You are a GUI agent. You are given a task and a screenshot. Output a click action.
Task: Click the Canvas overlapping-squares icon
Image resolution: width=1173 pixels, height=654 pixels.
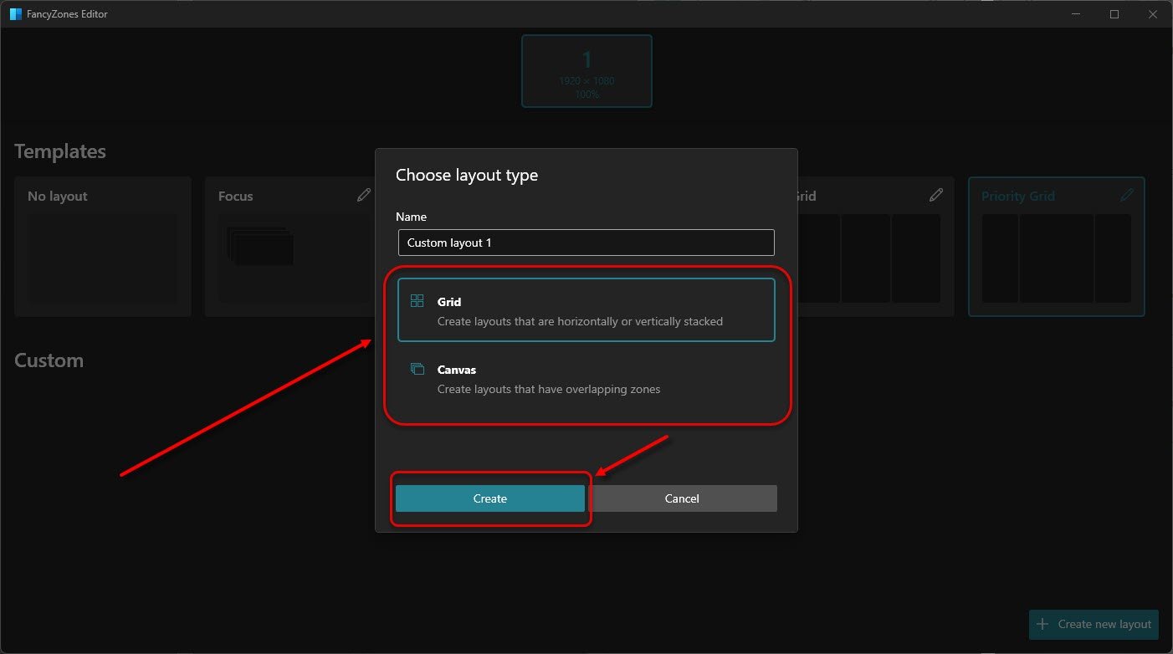[x=417, y=369]
